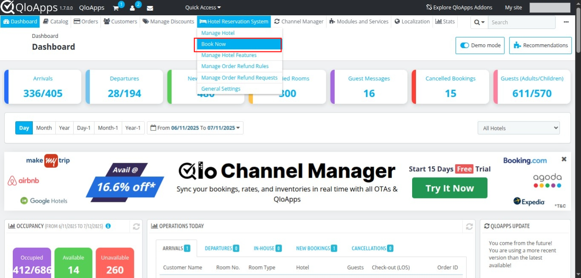
Task: Refresh the Occupancy panel
Action: click(136, 227)
